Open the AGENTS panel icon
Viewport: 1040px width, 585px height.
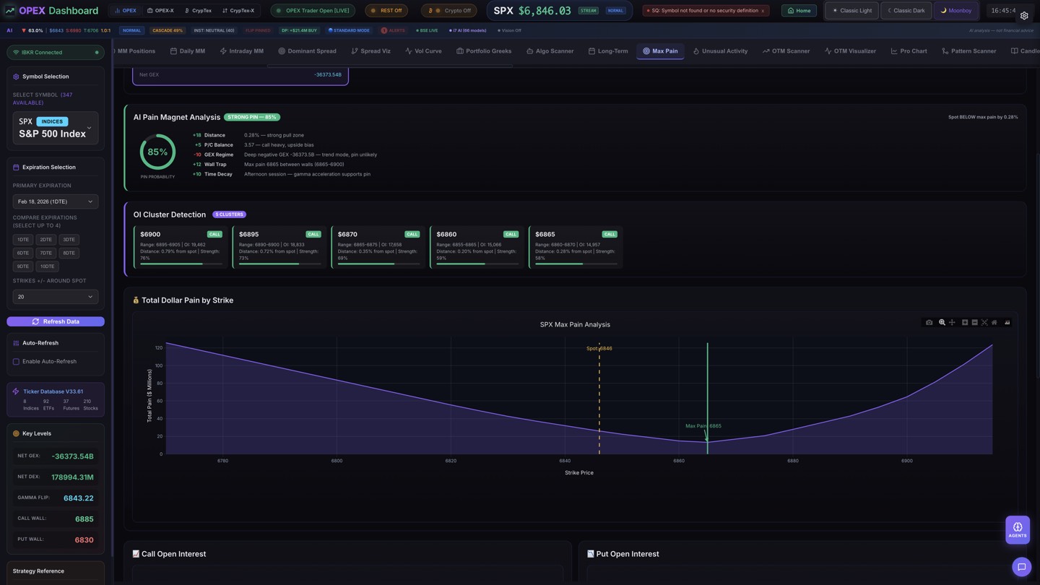[1017, 529]
